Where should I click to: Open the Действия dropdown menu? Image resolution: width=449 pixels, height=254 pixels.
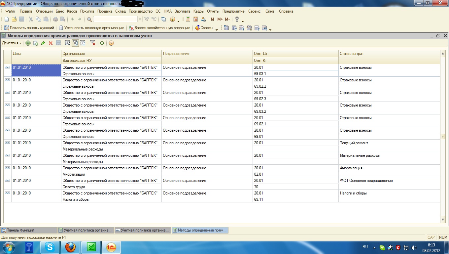(12, 43)
